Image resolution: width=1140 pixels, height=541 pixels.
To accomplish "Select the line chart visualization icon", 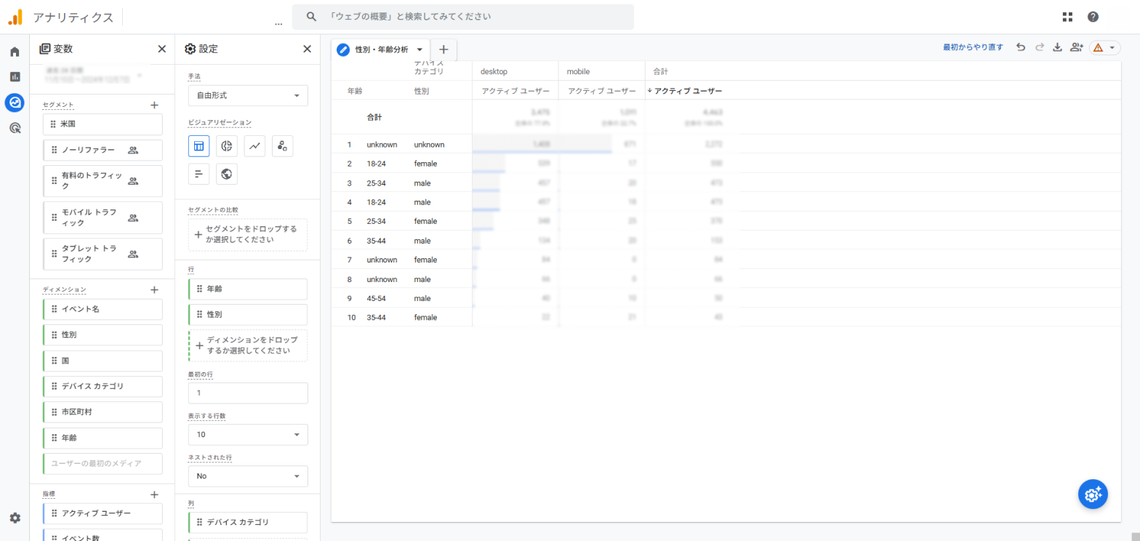I will (x=254, y=146).
